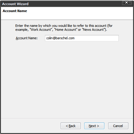134x134 pixels.
Task: Focus the Account Name text field
Action: [82, 38]
